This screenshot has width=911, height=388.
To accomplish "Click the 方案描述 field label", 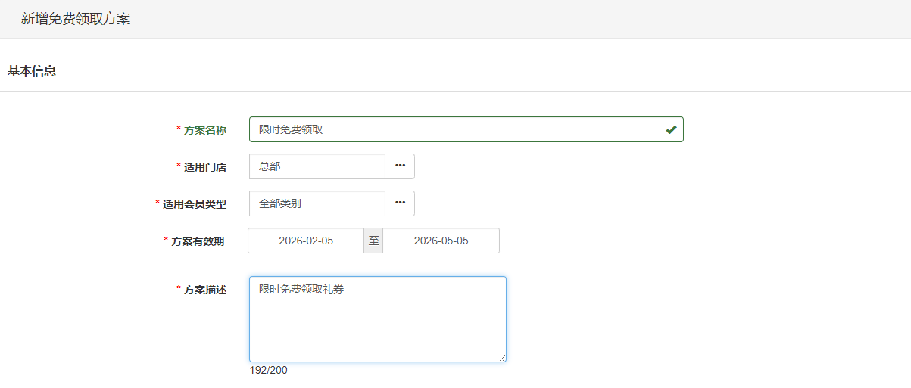I will tap(204, 290).
